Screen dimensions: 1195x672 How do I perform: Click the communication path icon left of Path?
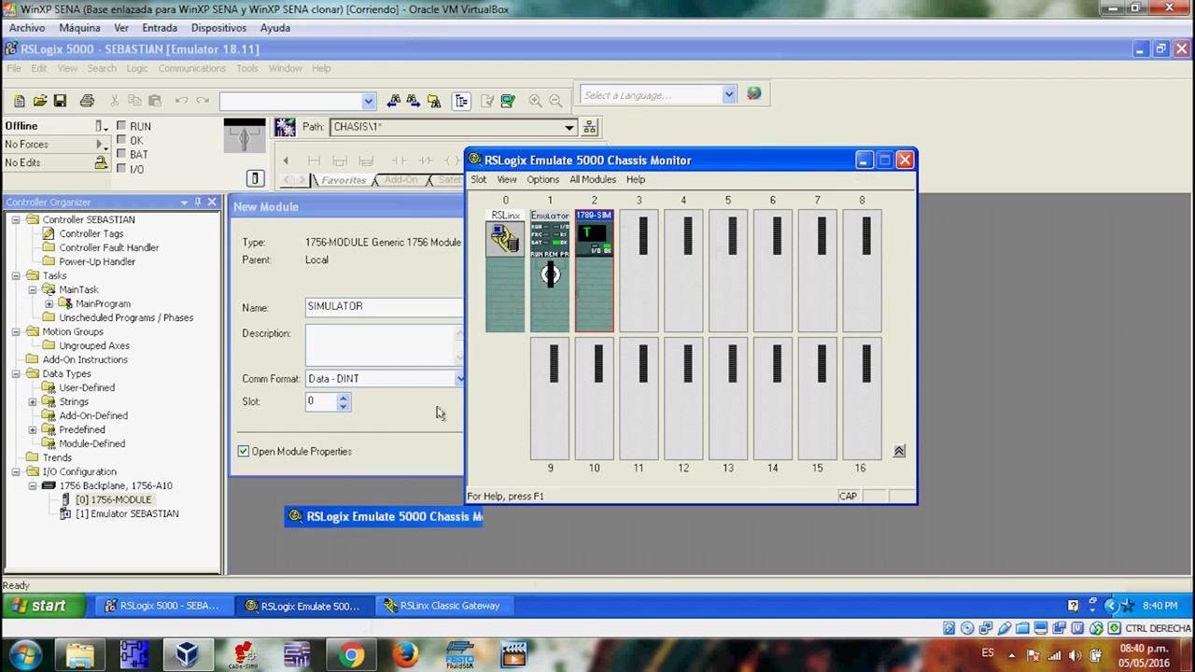tap(285, 127)
